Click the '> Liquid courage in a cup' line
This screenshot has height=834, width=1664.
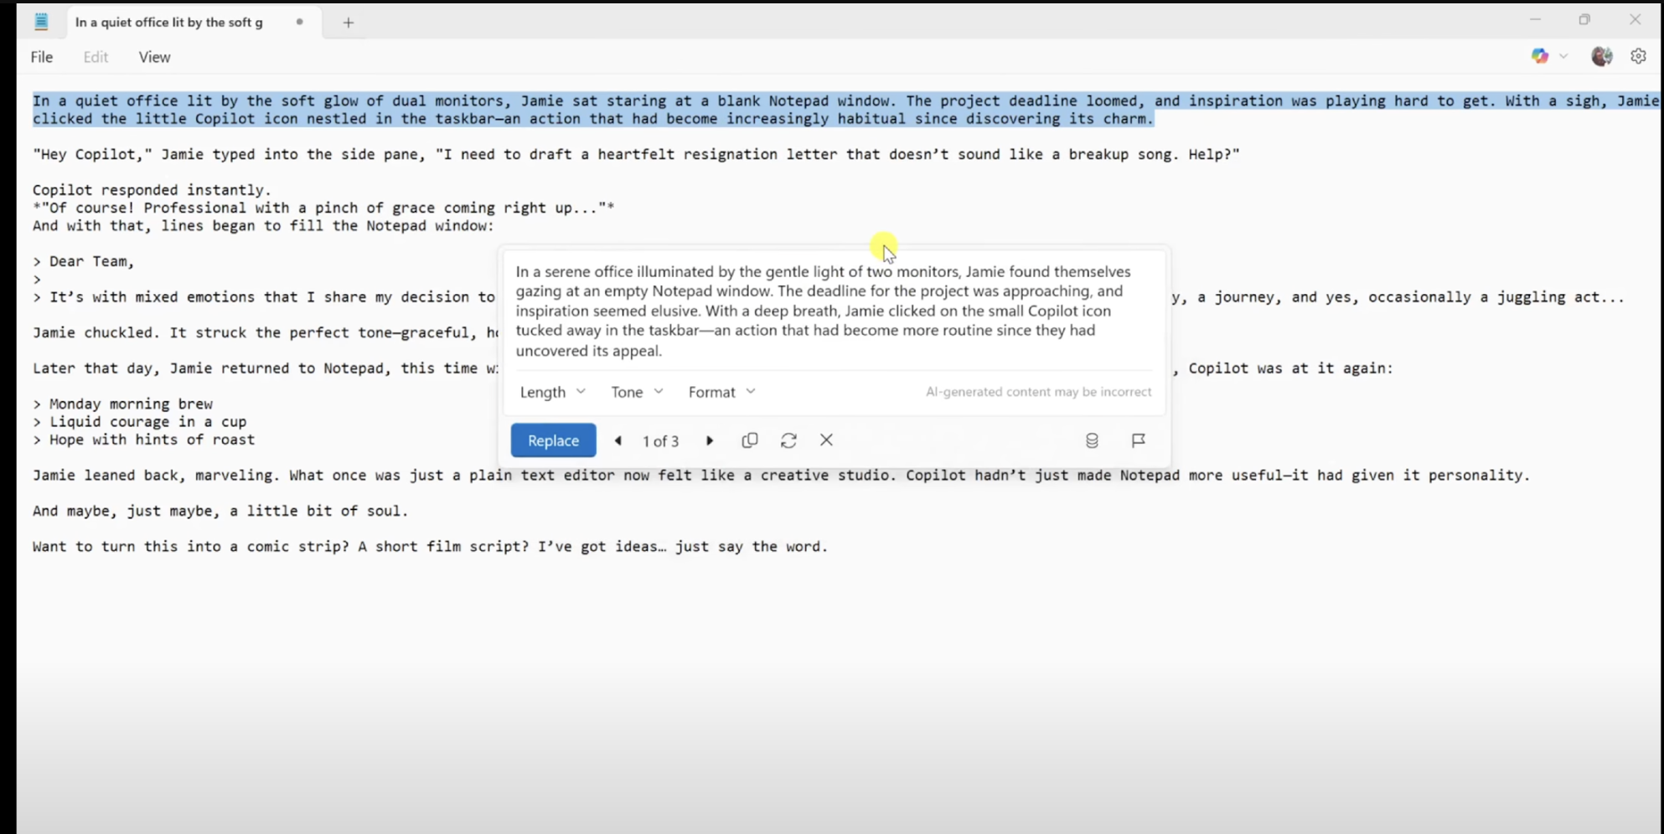[x=139, y=422]
